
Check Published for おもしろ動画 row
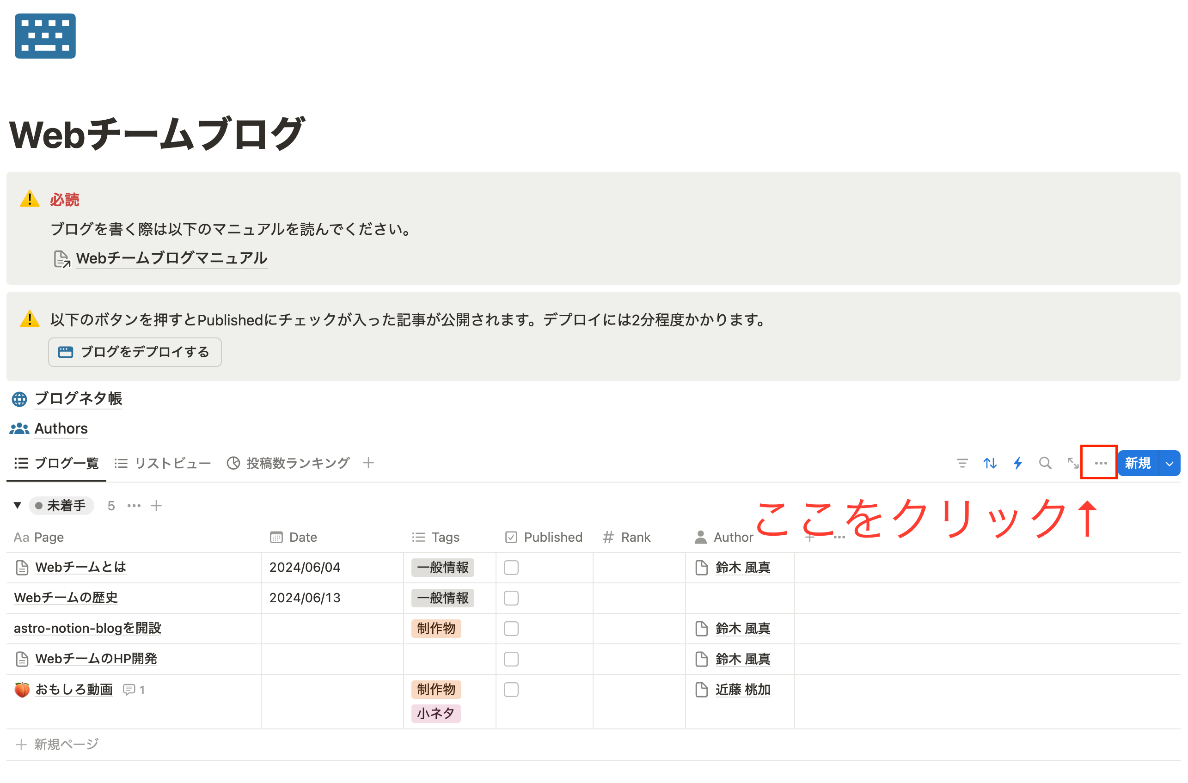pos(511,690)
